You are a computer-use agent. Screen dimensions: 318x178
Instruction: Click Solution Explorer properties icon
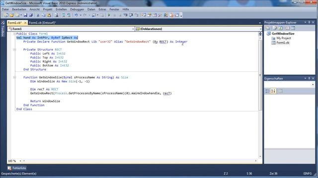pyautogui.click(x=268, y=28)
